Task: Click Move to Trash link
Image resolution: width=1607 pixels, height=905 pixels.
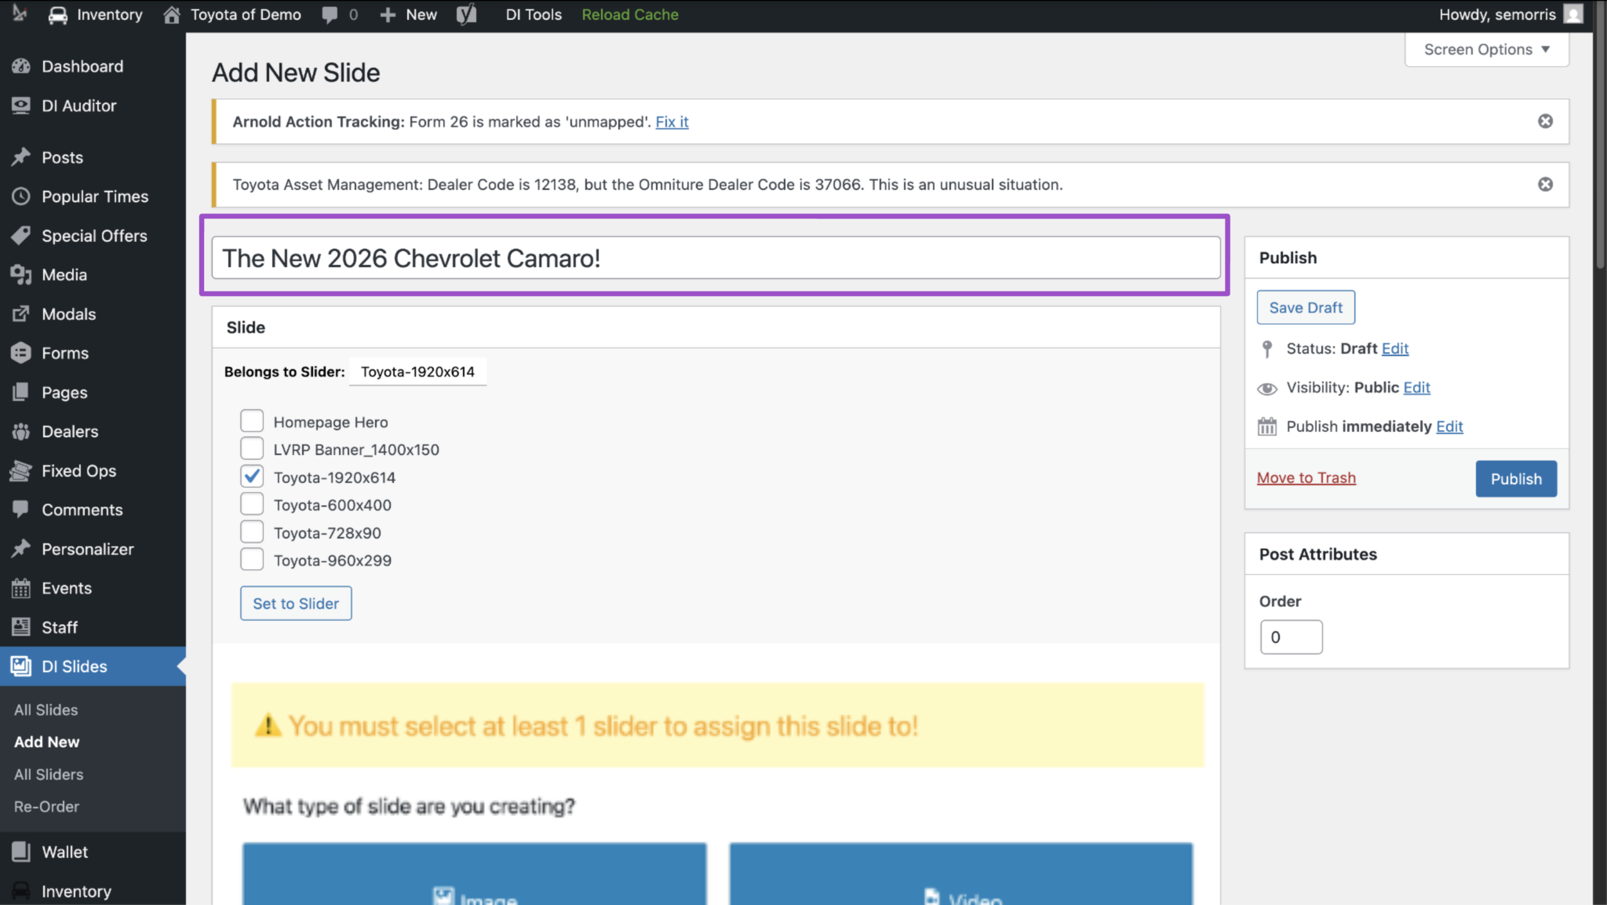Action: coord(1306,478)
